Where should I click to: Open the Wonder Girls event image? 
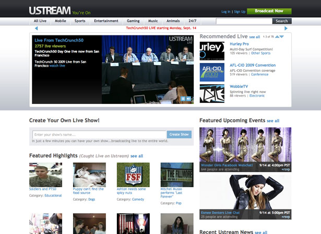[x=245, y=145]
